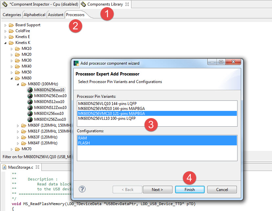The width and height of the screenshot is (272, 211).
Task: Click the MK40 folder icon
Action: pyautogui.click(x=17, y=66)
